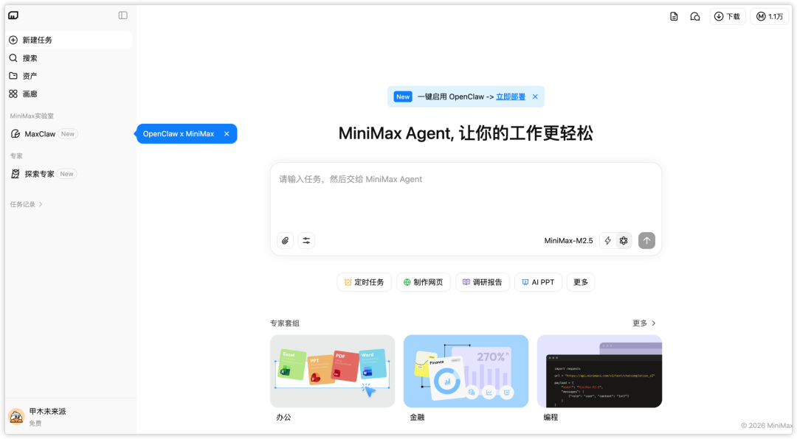797x439 pixels.
Task: Click the attachment paperclip icon in the input box
Action: [x=285, y=240]
